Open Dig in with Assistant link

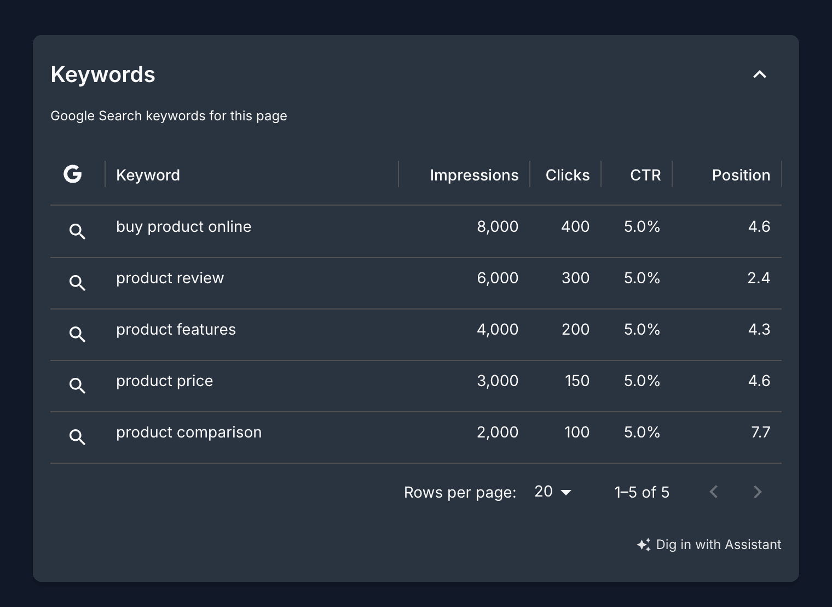[709, 545]
